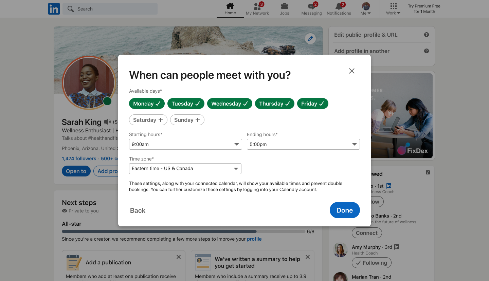This screenshot has width=489, height=281.
Task: Open the Work apps menu
Action: point(393,9)
